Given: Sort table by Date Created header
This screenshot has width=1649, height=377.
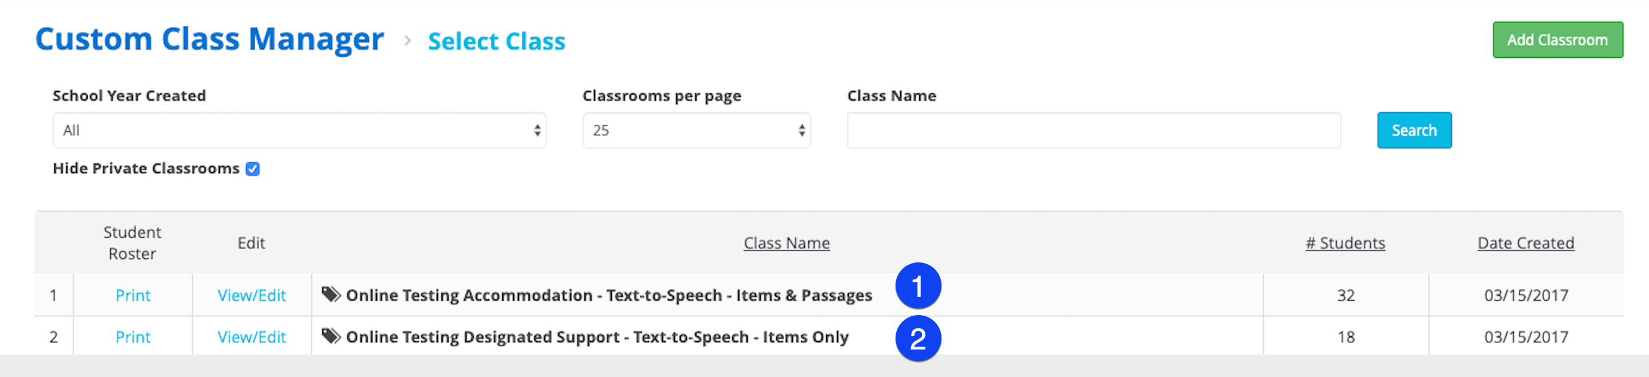Looking at the screenshot, I should (1526, 244).
